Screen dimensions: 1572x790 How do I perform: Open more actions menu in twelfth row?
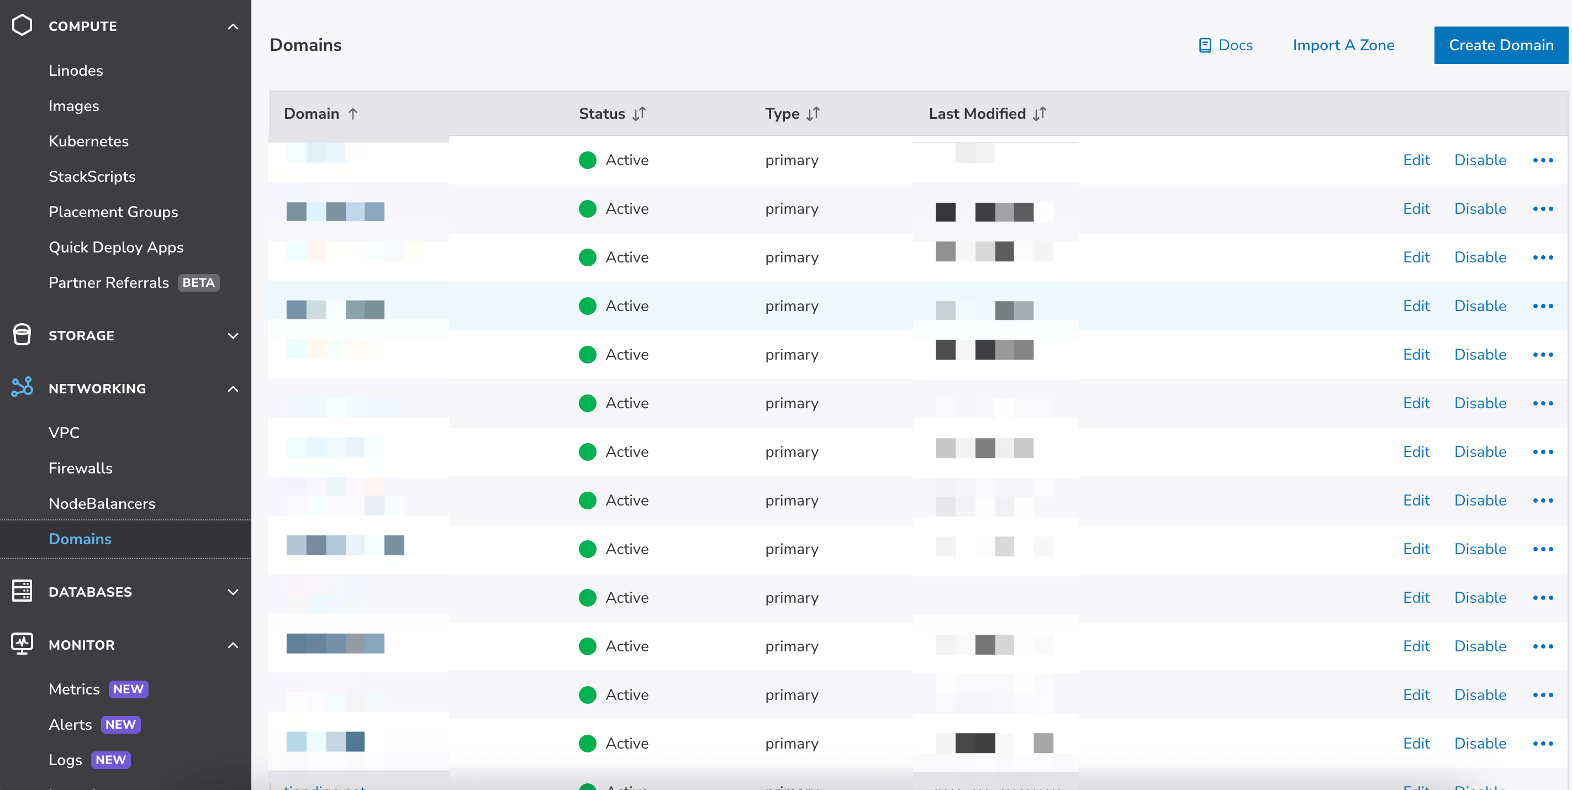[x=1543, y=695]
